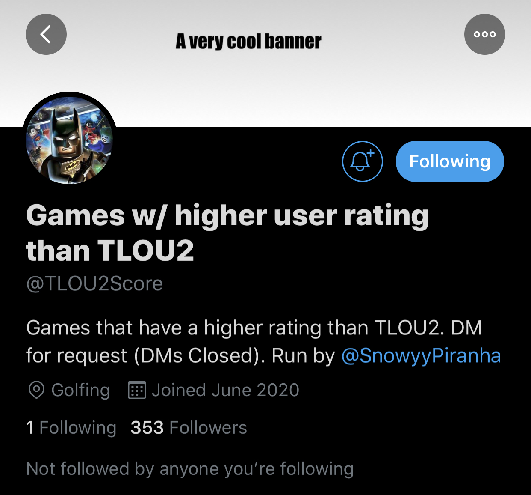531x495 pixels.
Task: Tap the Joined June 2020 label
Action: coord(225,390)
